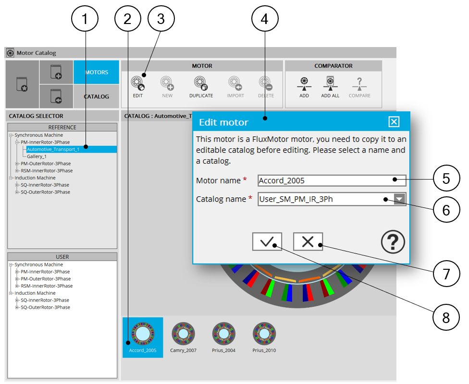The width and height of the screenshot is (469, 384).
Task: Click the Duplicate motor icon
Action: pos(200,84)
